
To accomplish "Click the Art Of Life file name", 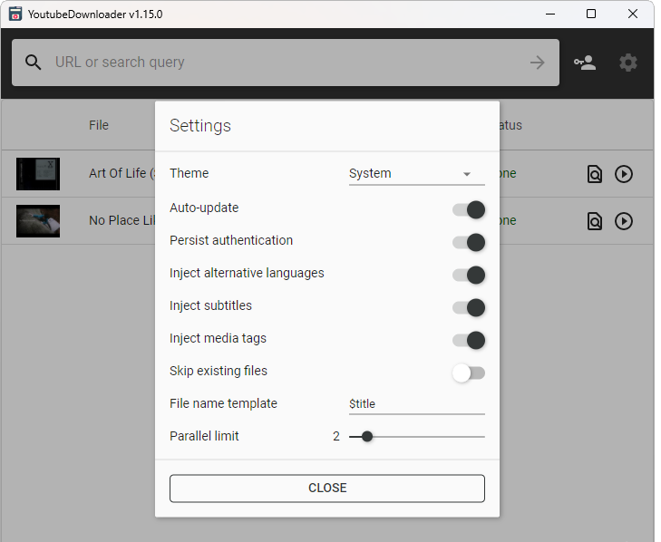I will (x=122, y=173).
